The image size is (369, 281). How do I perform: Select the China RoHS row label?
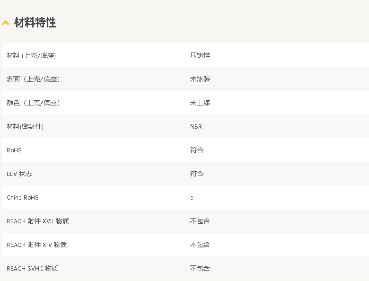coord(23,197)
